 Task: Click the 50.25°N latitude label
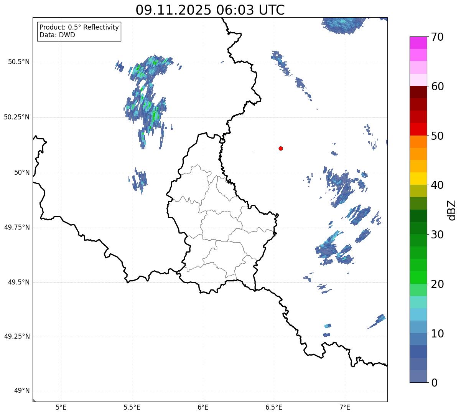tap(17, 117)
